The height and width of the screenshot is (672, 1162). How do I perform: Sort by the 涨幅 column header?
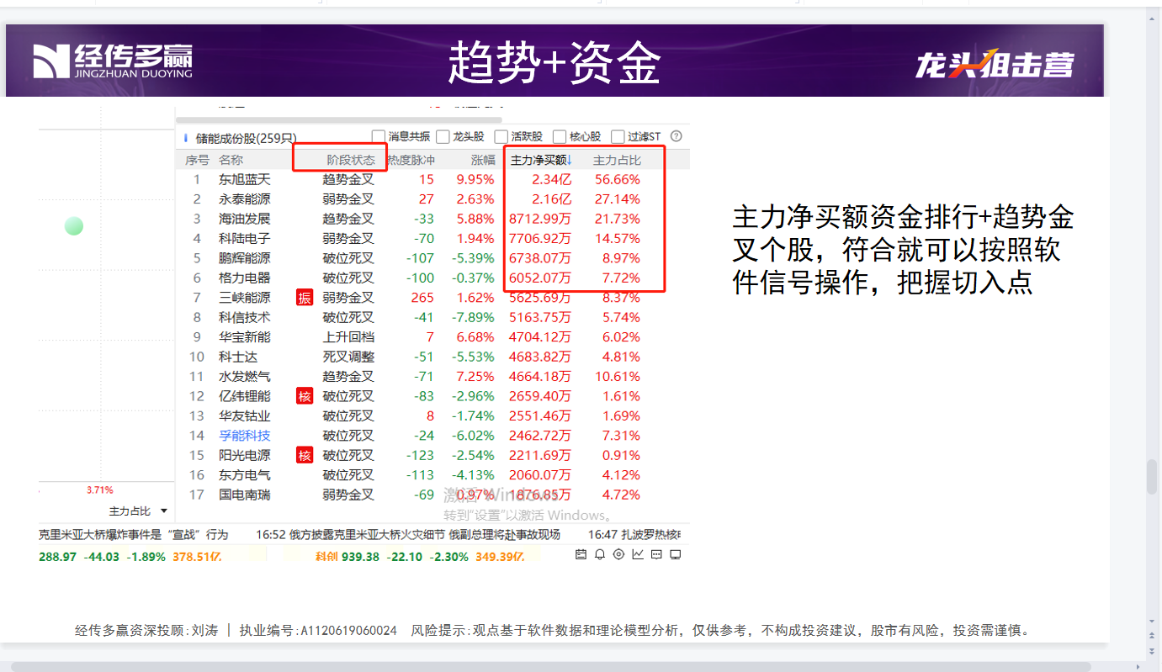(483, 160)
